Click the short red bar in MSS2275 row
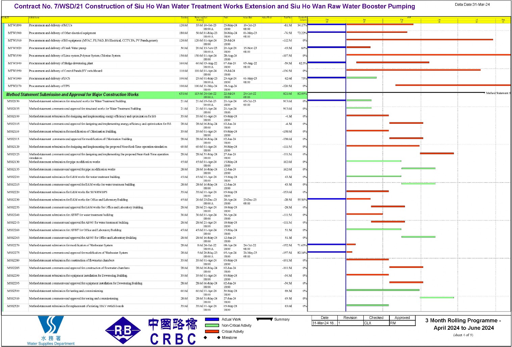Screen dimensions: 512x347 click(x=349, y=252)
